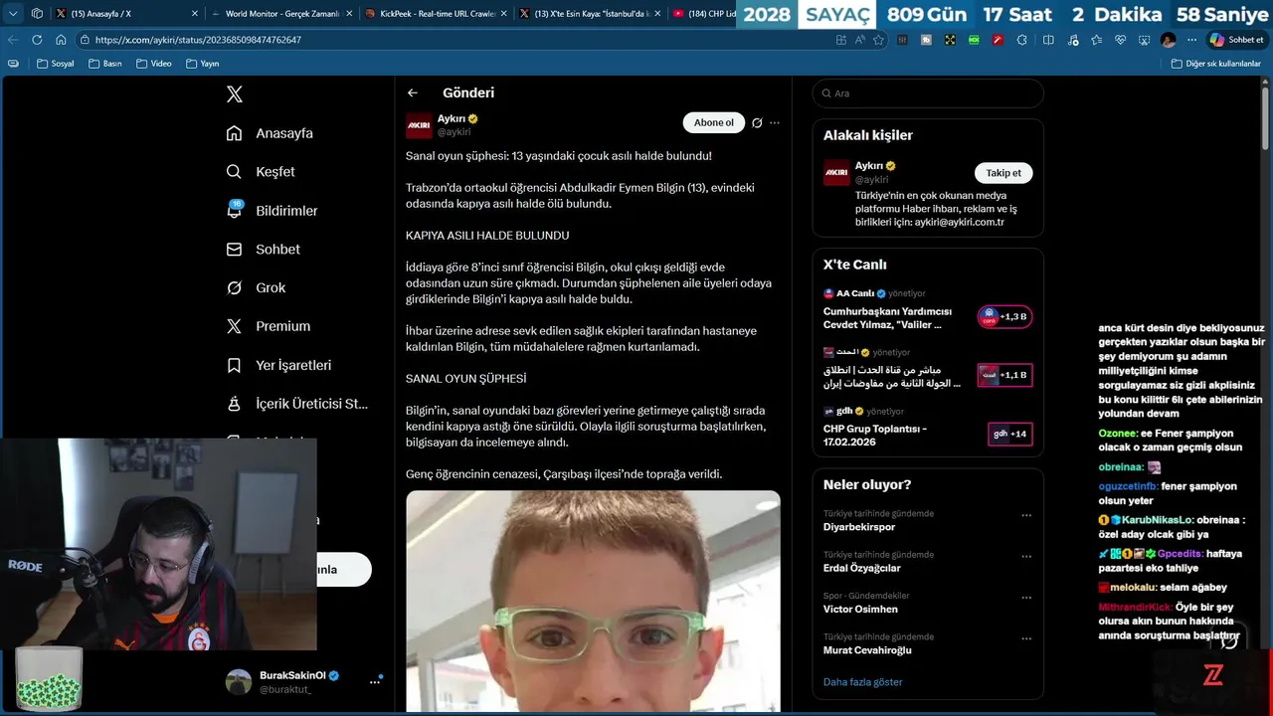Viewport: 1273px width, 716px height.
Task: Add page to favorites star icon
Action: click(x=878, y=40)
